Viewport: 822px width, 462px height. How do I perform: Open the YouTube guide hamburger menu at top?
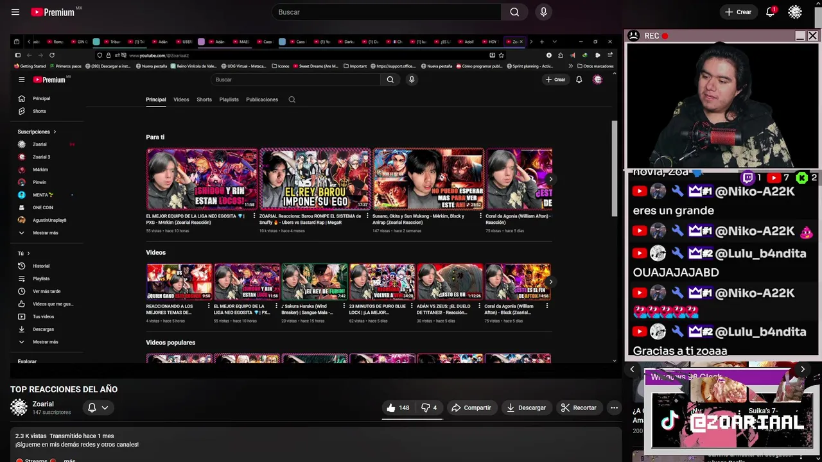(15, 12)
